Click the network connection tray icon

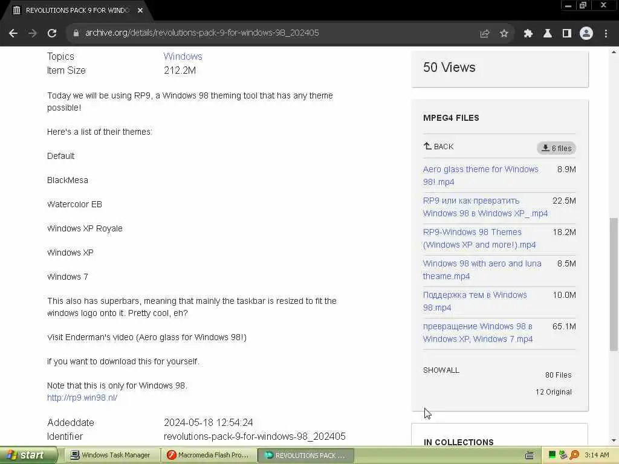tap(563, 455)
